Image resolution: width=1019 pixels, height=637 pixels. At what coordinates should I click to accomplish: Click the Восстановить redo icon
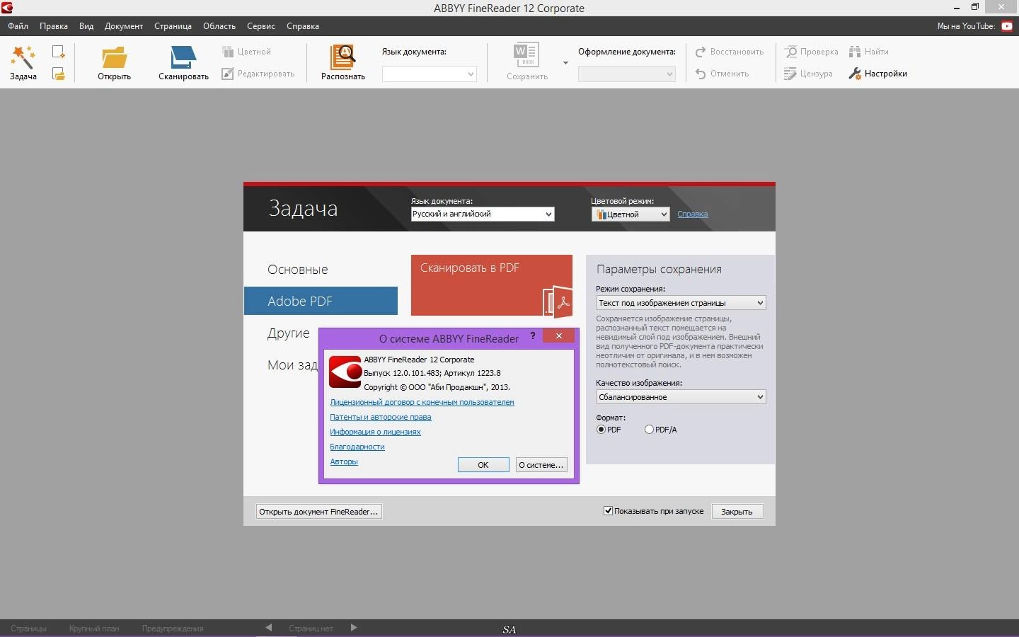[x=701, y=52]
